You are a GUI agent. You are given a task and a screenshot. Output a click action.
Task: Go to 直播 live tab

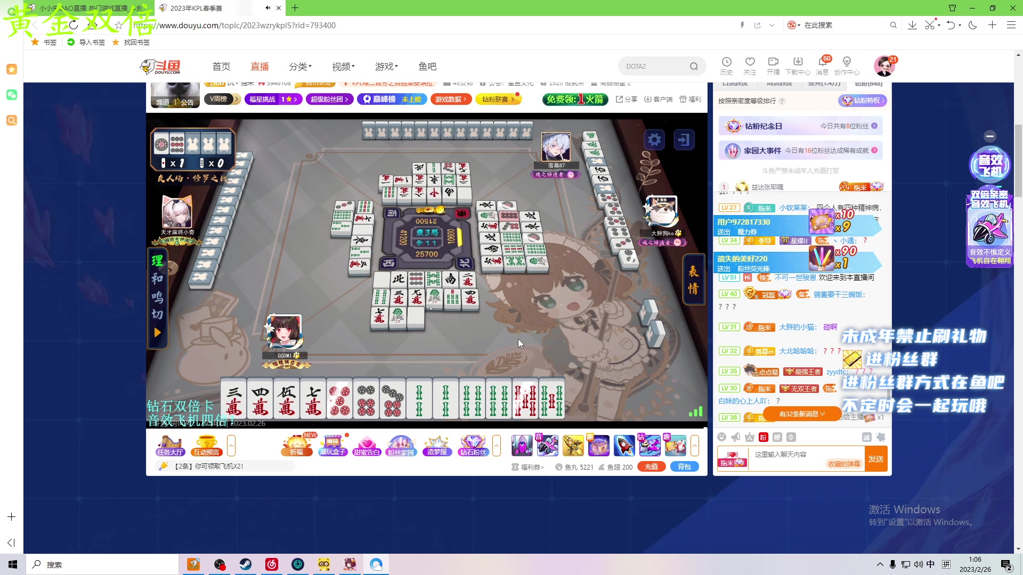pyautogui.click(x=259, y=67)
